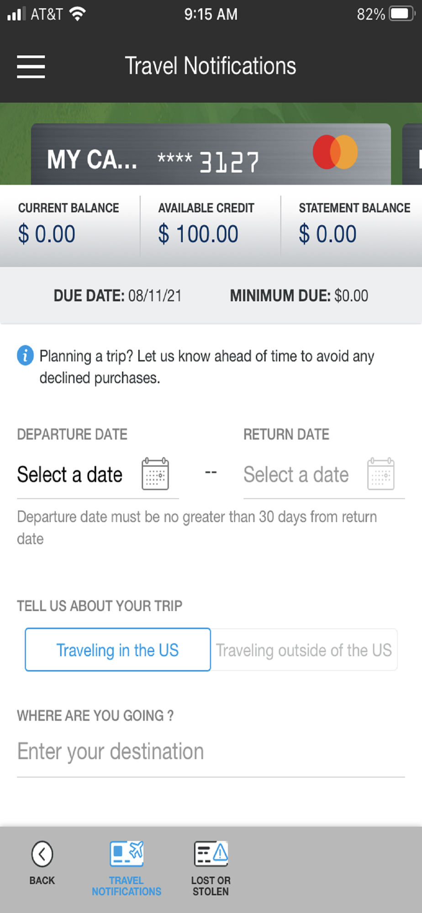Open the hamburger menu
This screenshot has width=422, height=913.
tap(31, 67)
